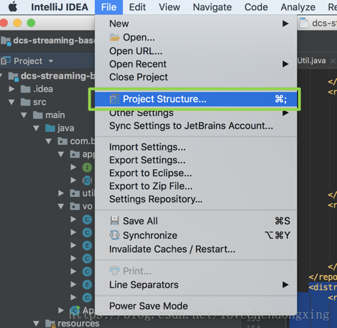
Task: Expand the New submenu
Action: [x=196, y=23]
